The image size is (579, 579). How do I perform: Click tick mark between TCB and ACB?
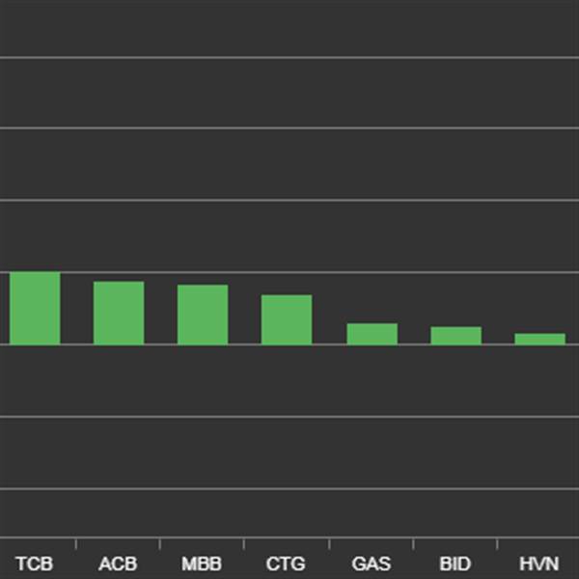pos(75,544)
